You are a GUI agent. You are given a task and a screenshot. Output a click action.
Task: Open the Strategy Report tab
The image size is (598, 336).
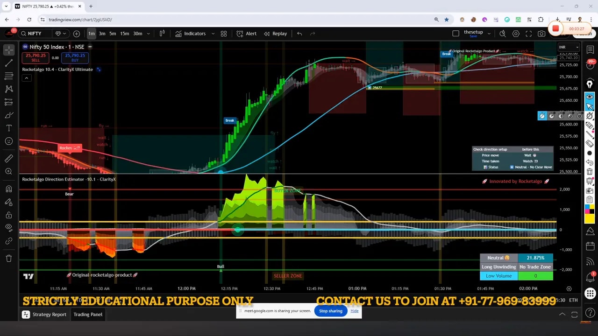click(x=49, y=315)
